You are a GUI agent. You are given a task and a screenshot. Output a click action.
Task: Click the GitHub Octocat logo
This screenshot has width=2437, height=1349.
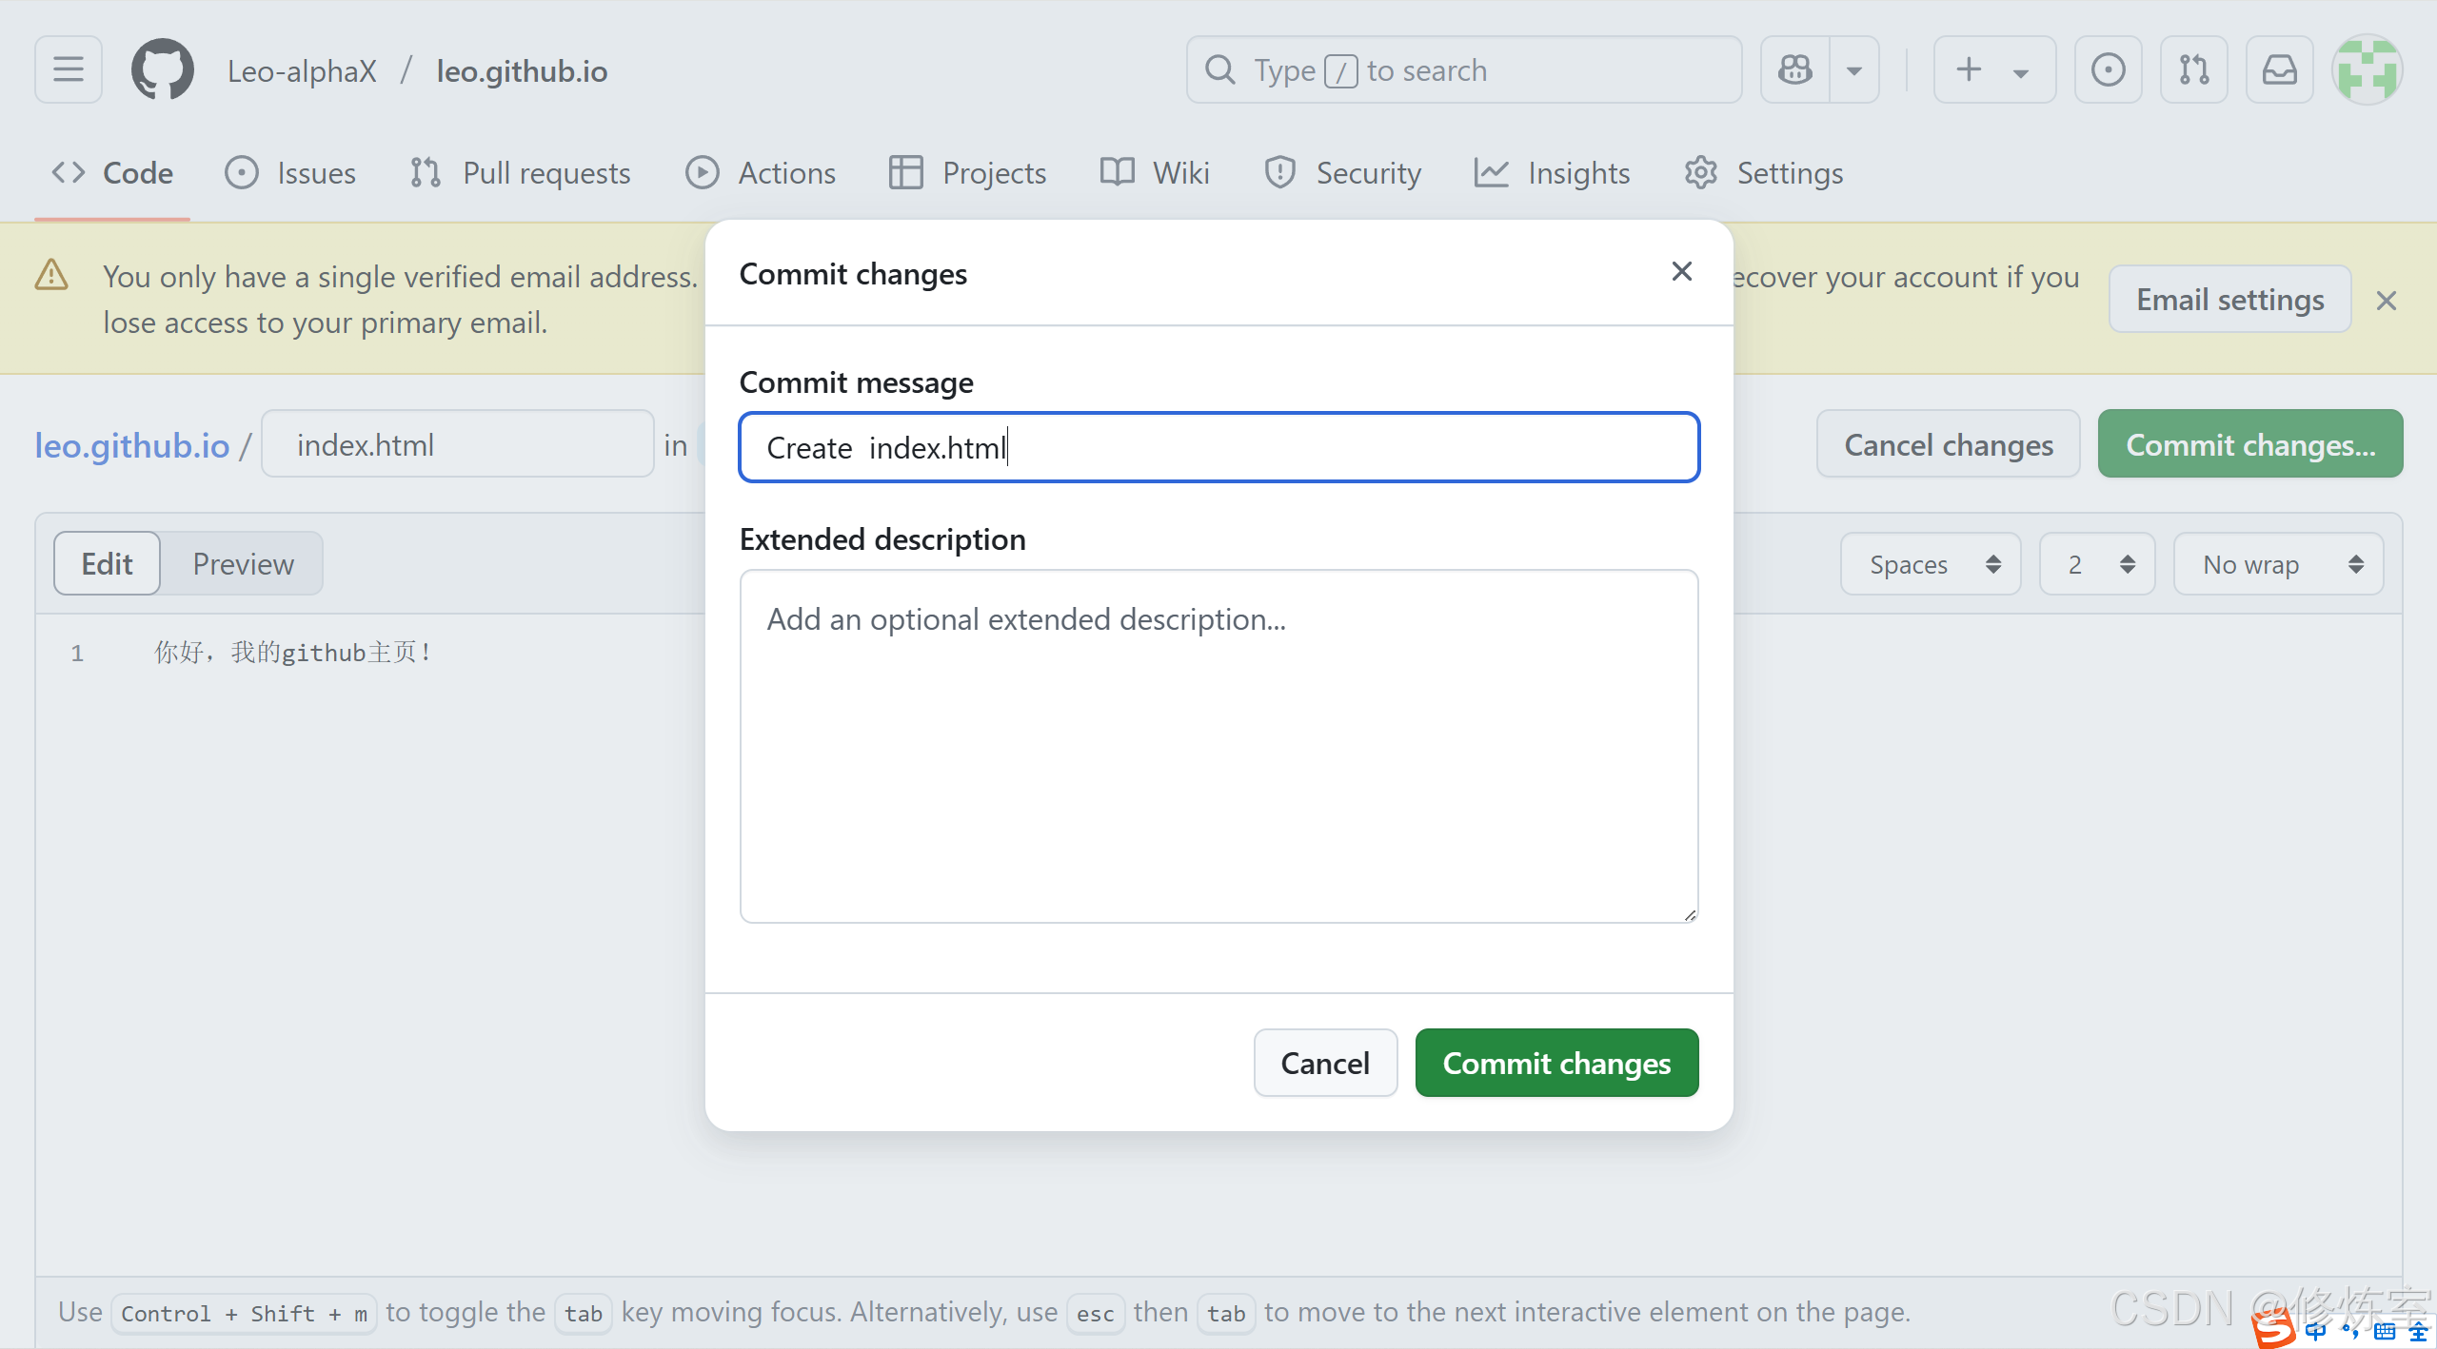point(162,69)
